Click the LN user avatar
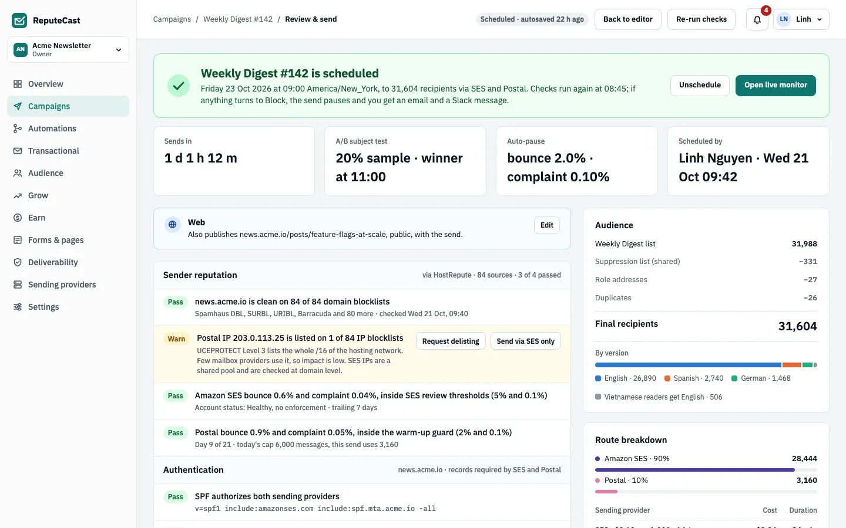 [x=784, y=19]
